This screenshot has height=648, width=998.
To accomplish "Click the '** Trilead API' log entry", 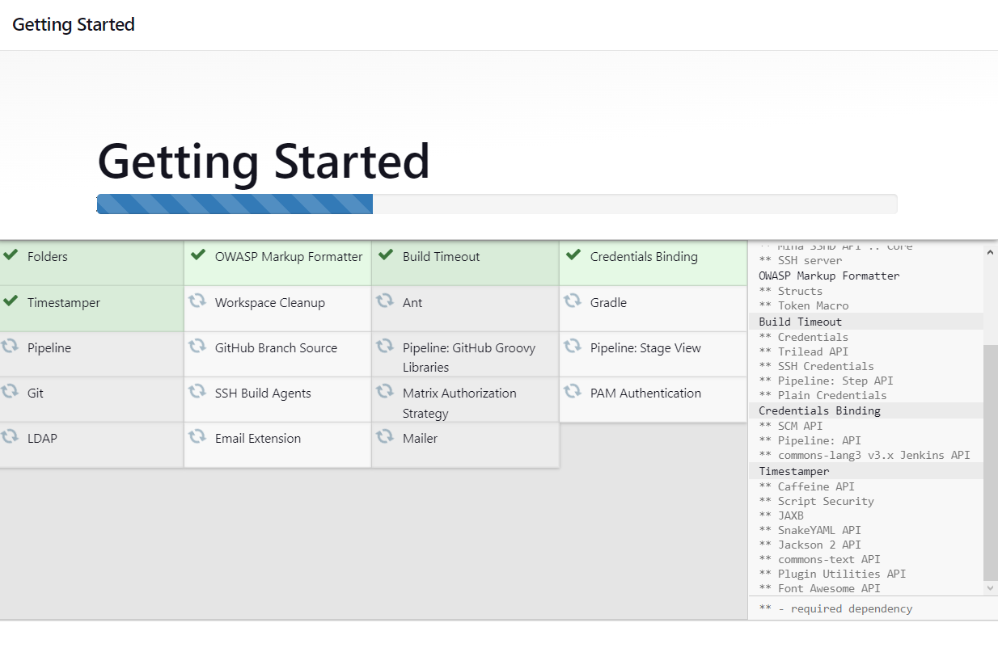I will click(804, 351).
